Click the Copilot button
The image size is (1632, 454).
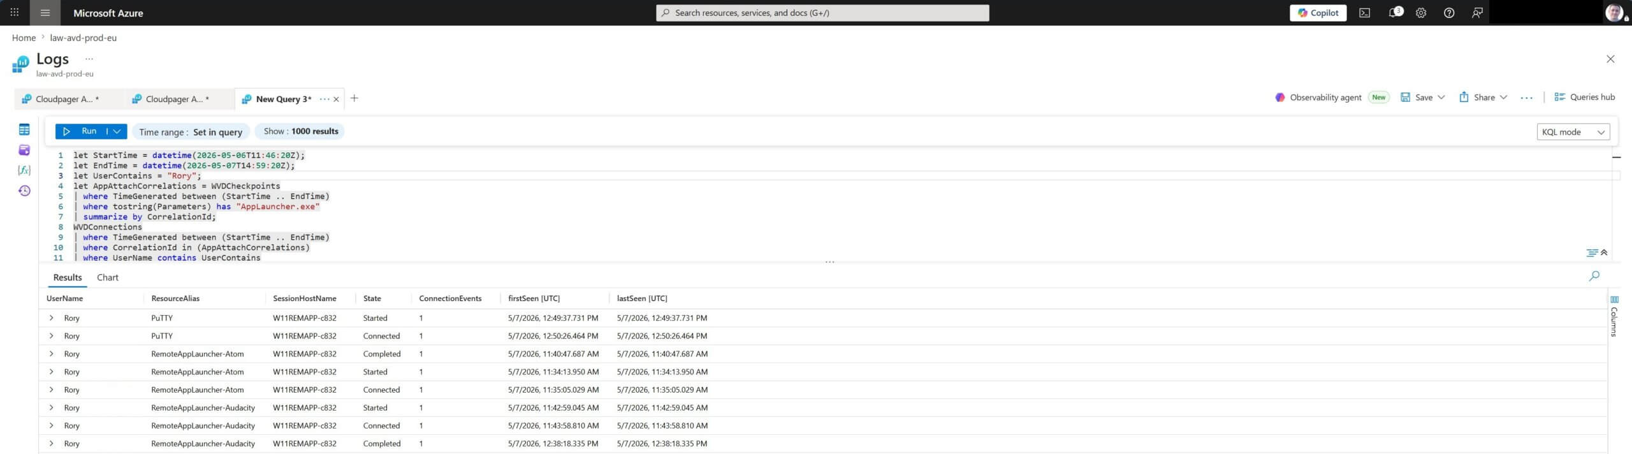coord(1318,13)
